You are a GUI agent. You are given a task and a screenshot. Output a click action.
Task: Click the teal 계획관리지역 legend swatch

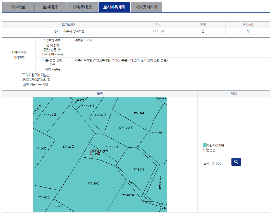coord(205,145)
